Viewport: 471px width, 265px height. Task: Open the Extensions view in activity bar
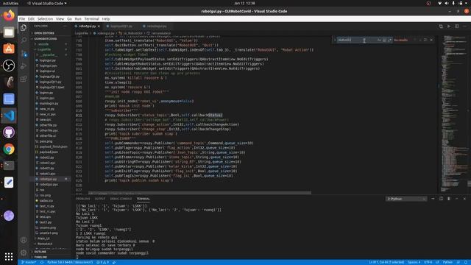click(x=24, y=79)
